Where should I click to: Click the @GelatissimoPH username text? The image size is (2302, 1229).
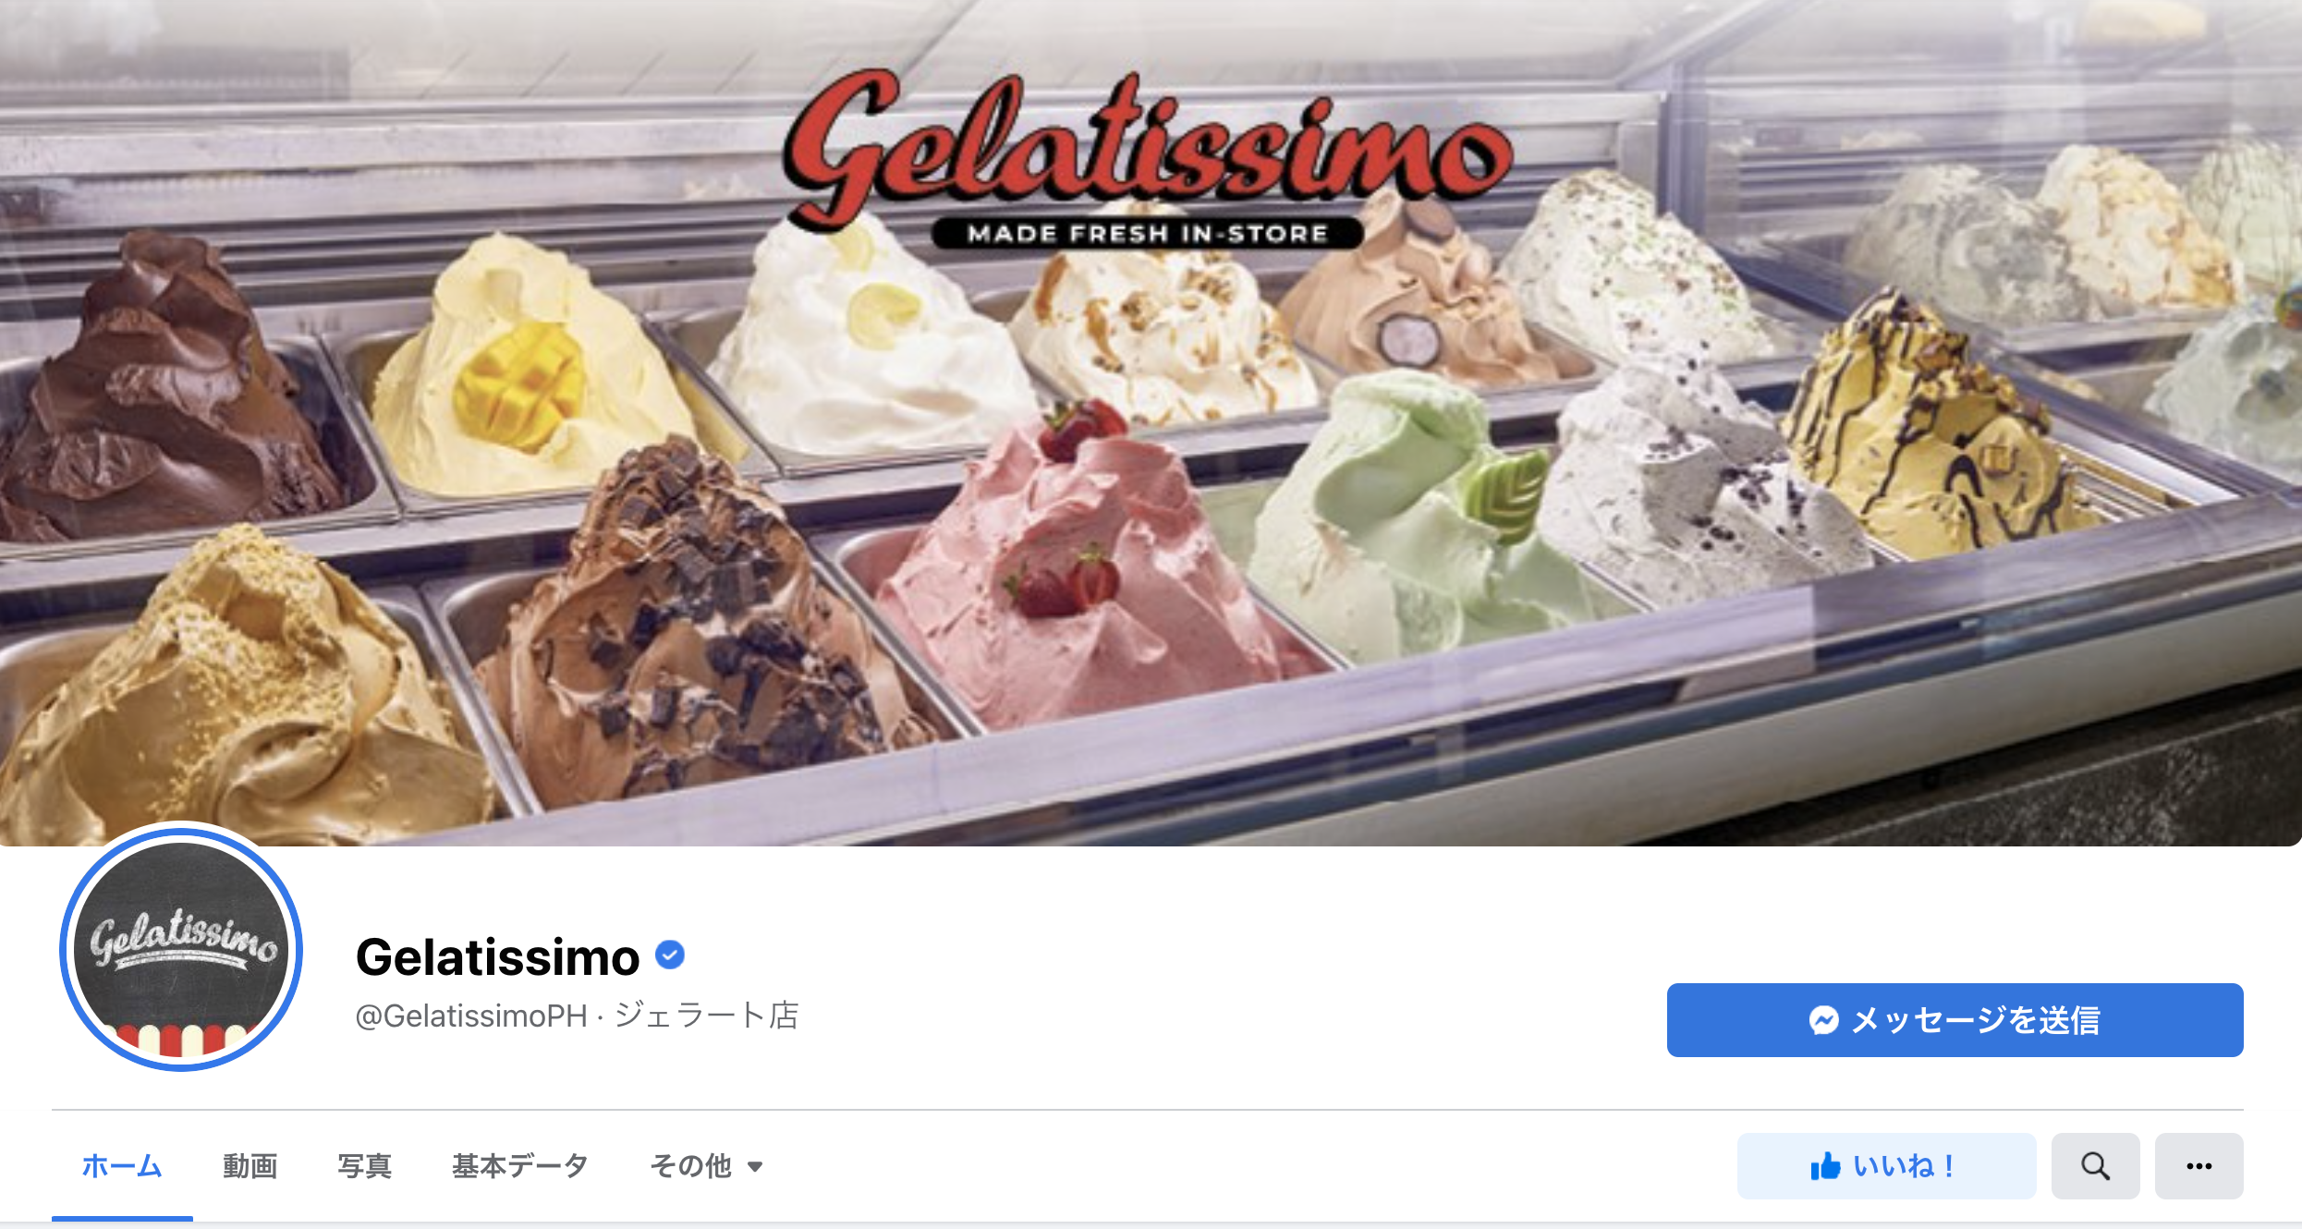[471, 1016]
